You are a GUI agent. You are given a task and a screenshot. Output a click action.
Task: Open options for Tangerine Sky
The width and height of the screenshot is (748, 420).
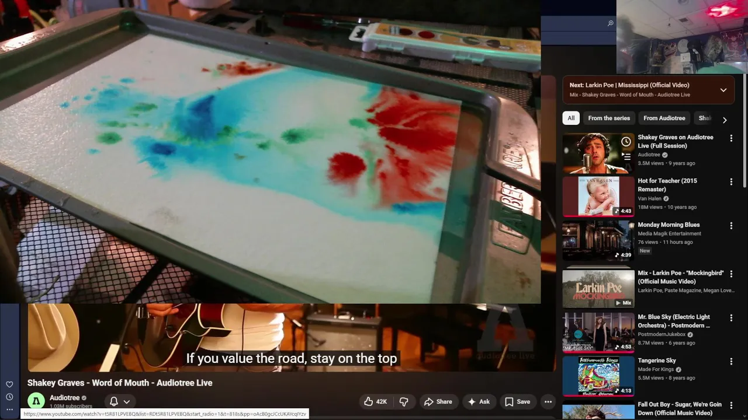(731, 362)
